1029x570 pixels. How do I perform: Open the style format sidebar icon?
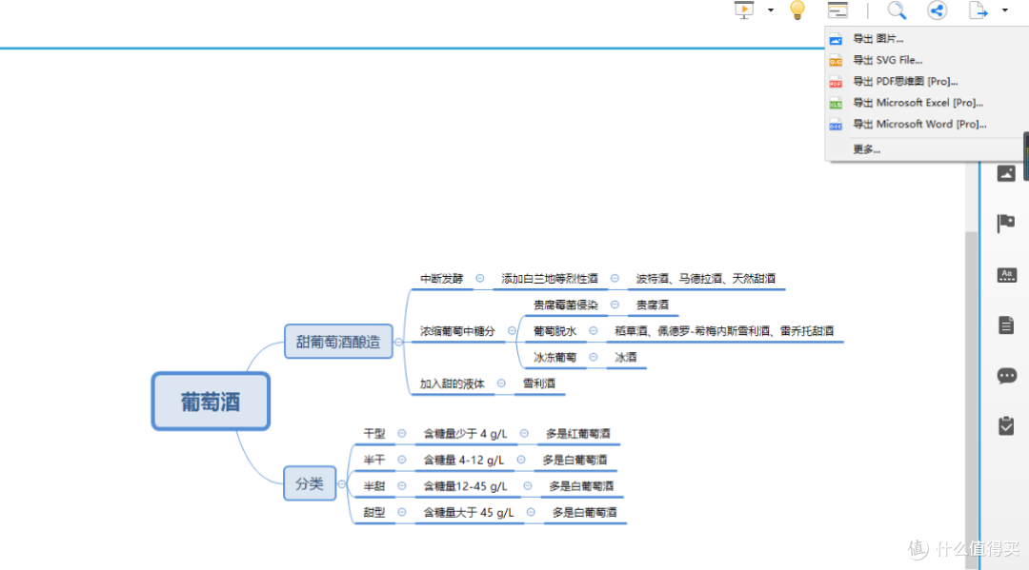pyautogui.click(x=1006, y=275)
